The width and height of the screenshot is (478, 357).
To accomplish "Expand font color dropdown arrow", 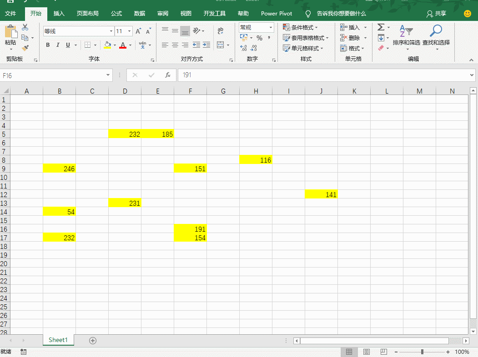I will point(130,45).
